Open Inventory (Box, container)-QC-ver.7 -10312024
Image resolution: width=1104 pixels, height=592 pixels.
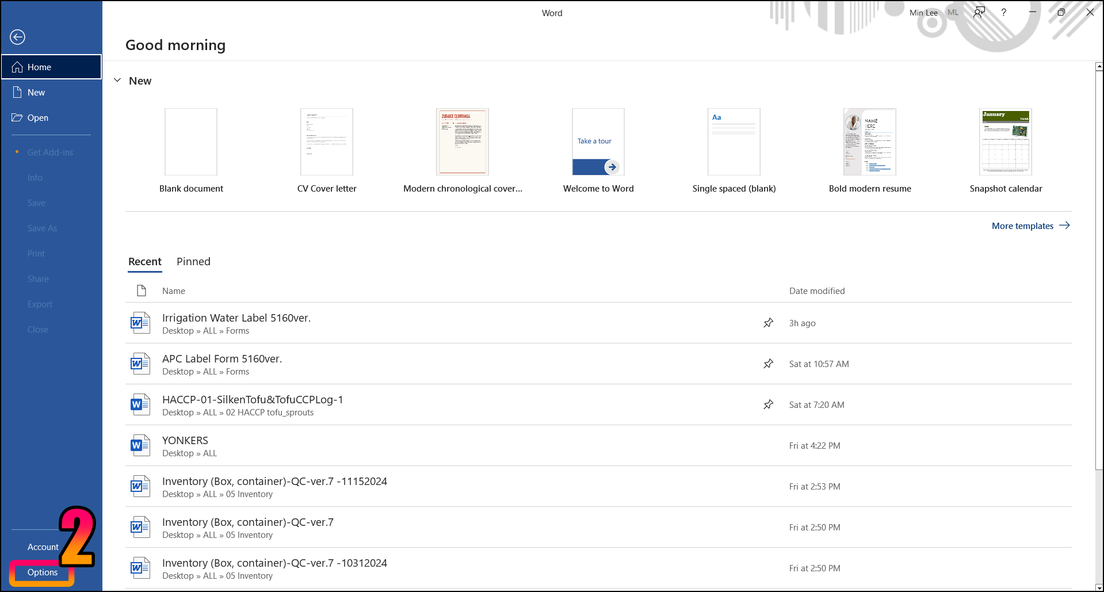[598, 568]
